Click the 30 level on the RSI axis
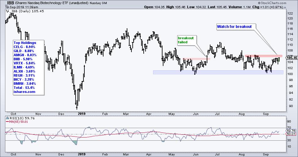 pyautogui.click(x=289, y=140)
